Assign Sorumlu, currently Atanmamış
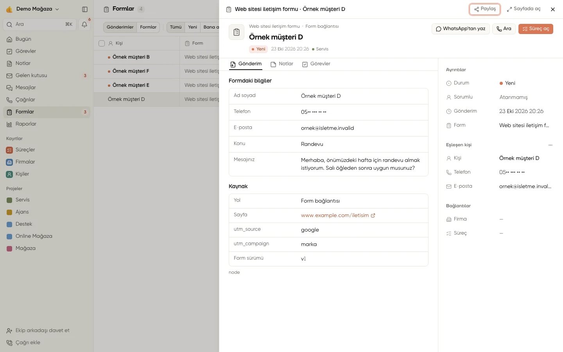This screenshot has width=563, height=352. click(513, 97)
